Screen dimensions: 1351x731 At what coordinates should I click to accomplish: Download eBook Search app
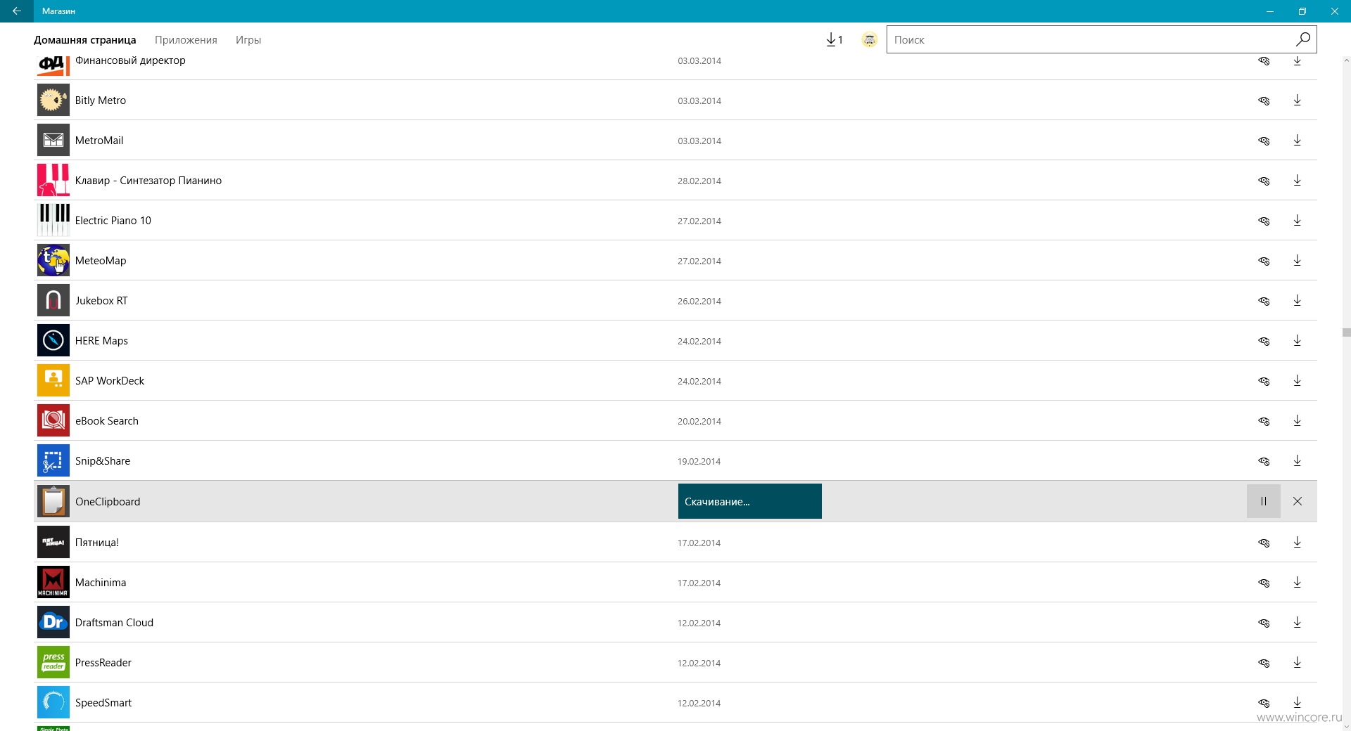point(1297,421)
